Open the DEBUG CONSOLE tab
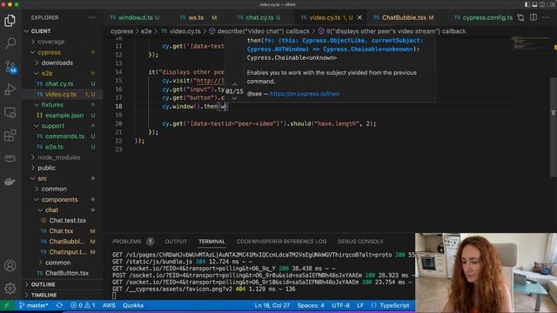 coord(360,242)
